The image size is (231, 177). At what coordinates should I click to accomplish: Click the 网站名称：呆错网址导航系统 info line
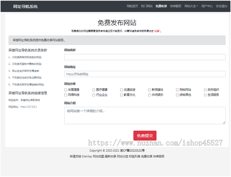[24, 100]
